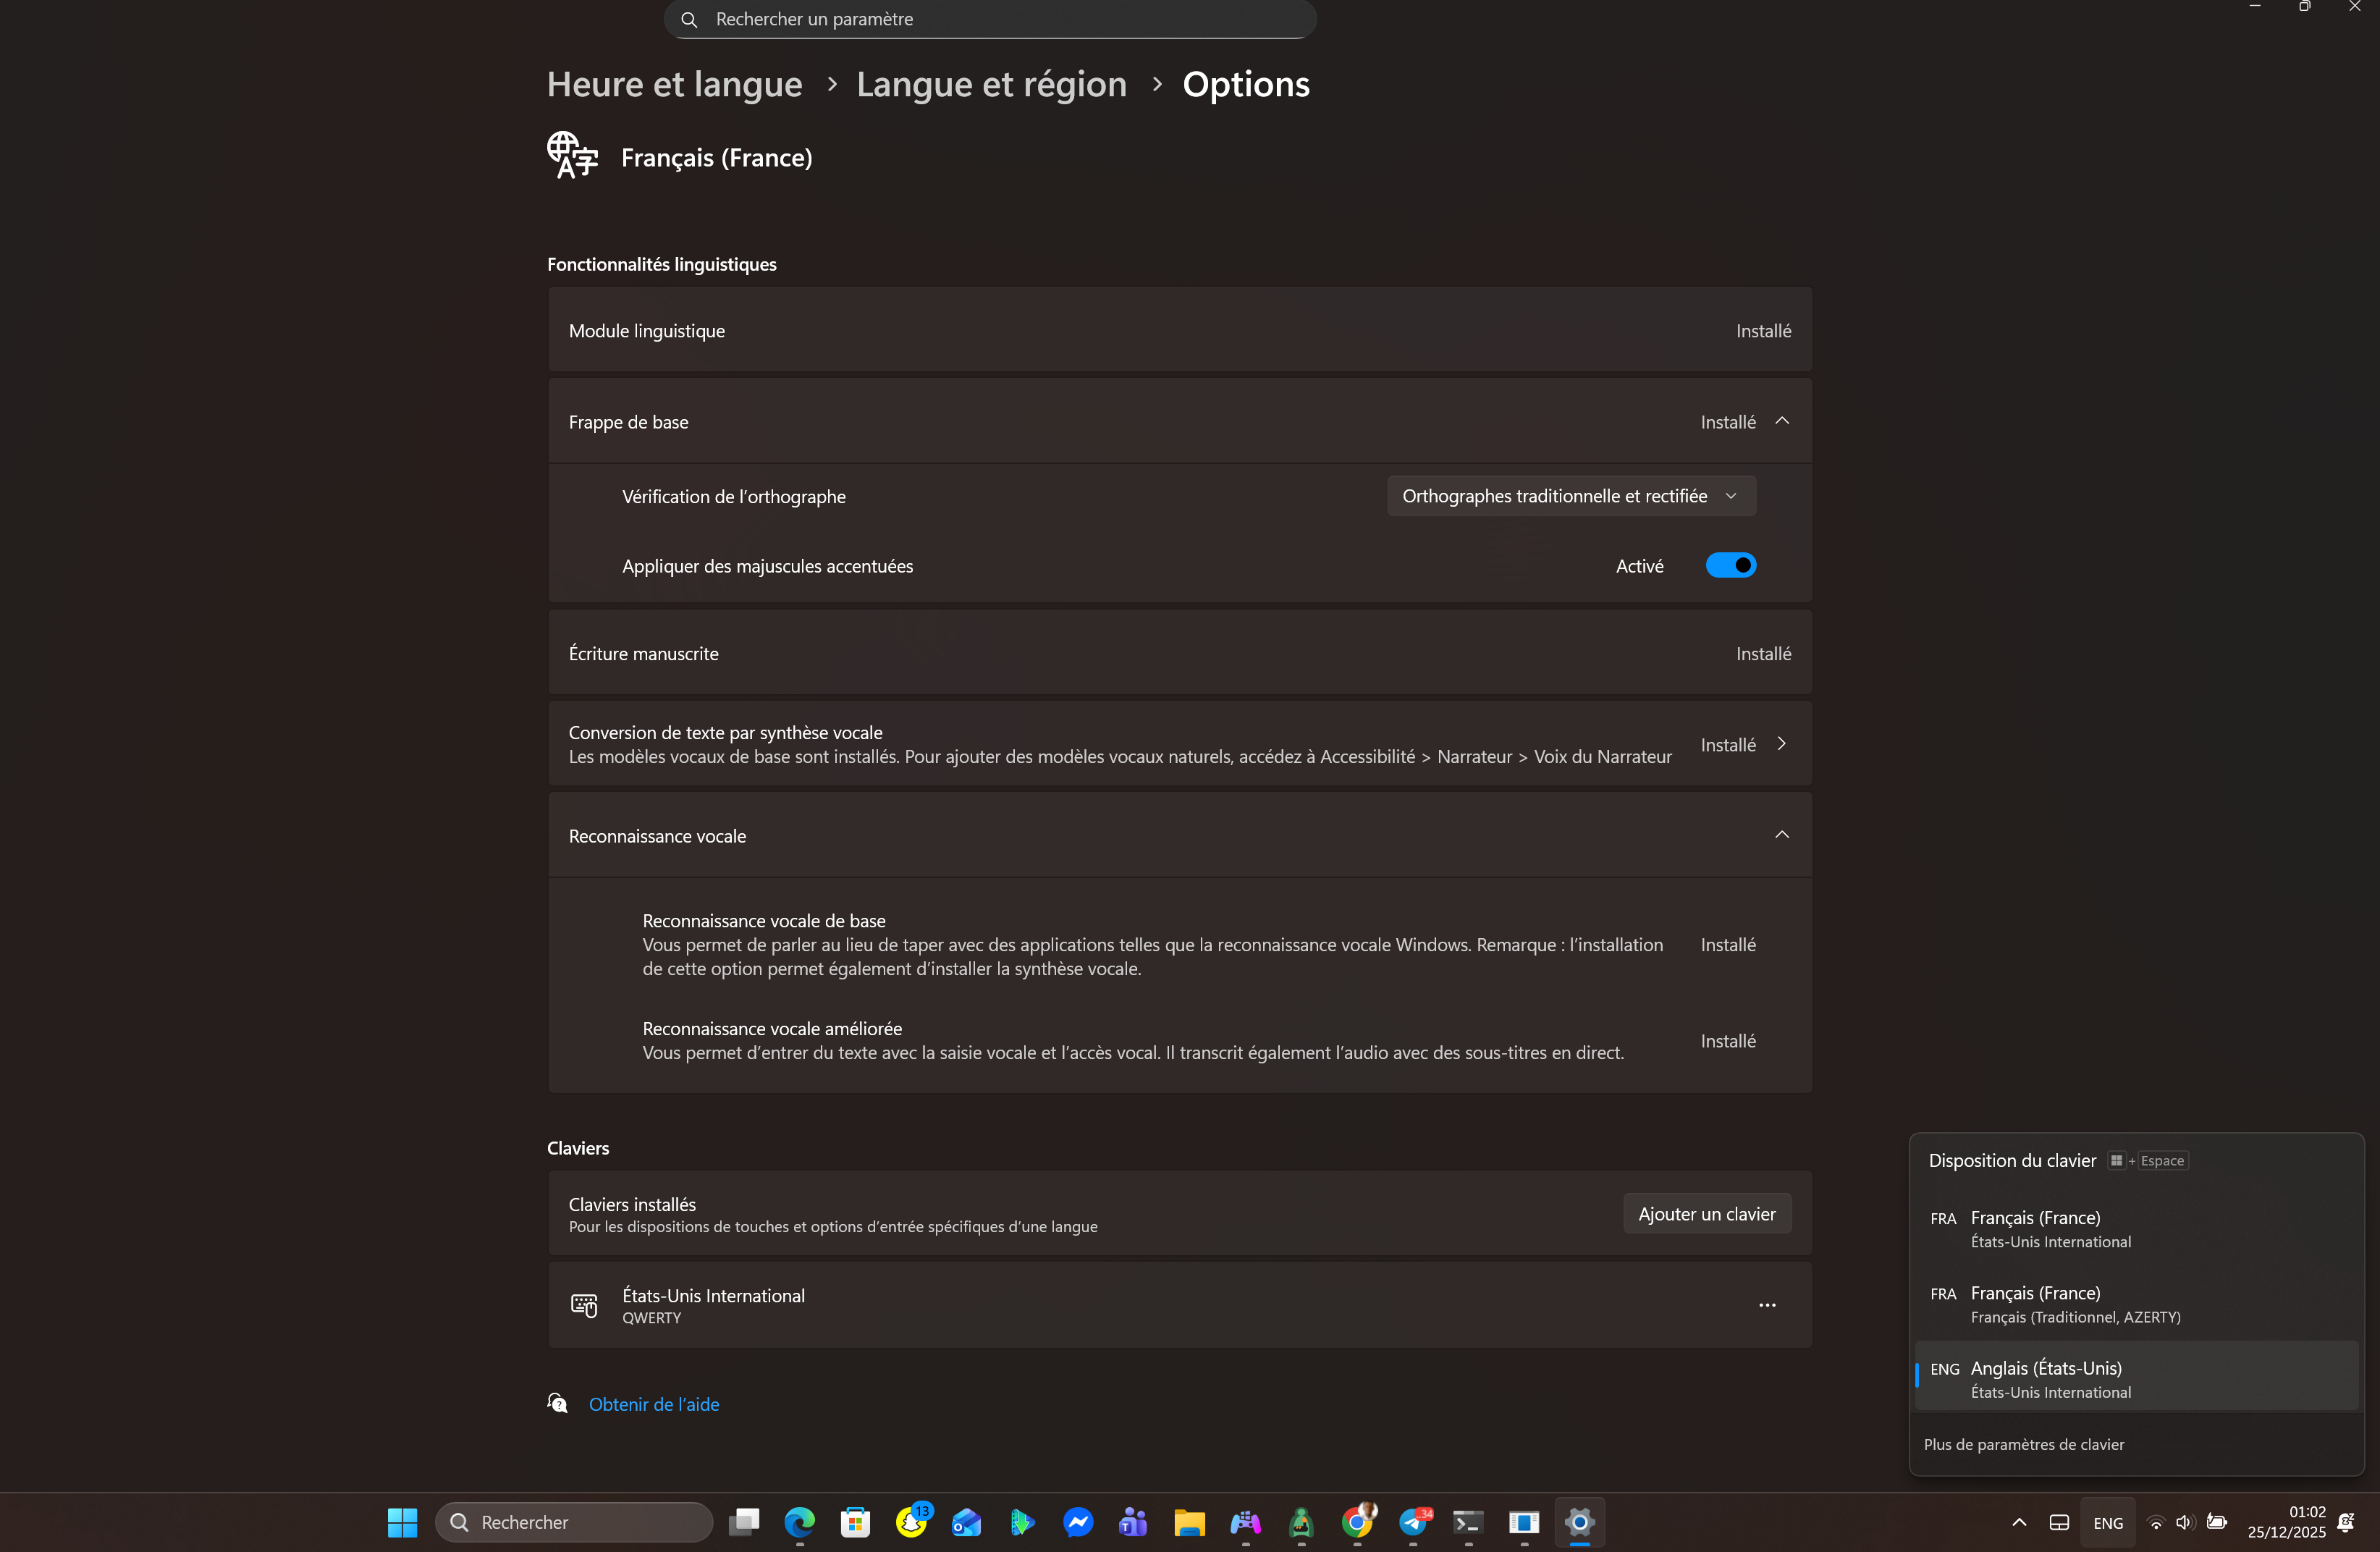
Task: Select Français (France) États-Unis International layout
Action: click(x=2136, y=1229)
